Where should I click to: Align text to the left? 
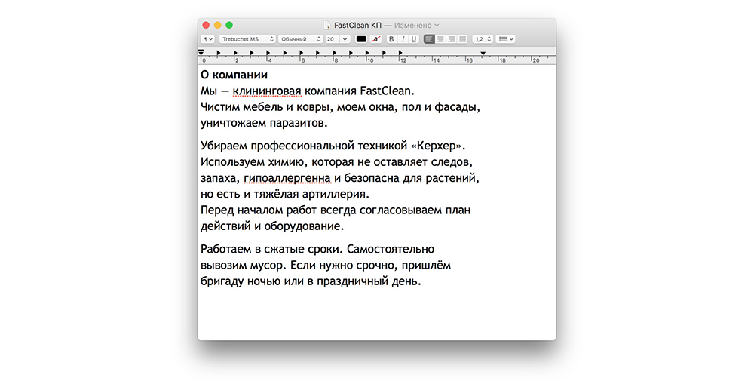click(x=430, y=39)
